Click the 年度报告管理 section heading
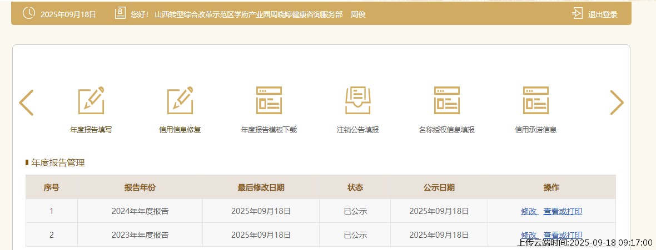Viewport: 656px width, 250px height. [58, 163]
